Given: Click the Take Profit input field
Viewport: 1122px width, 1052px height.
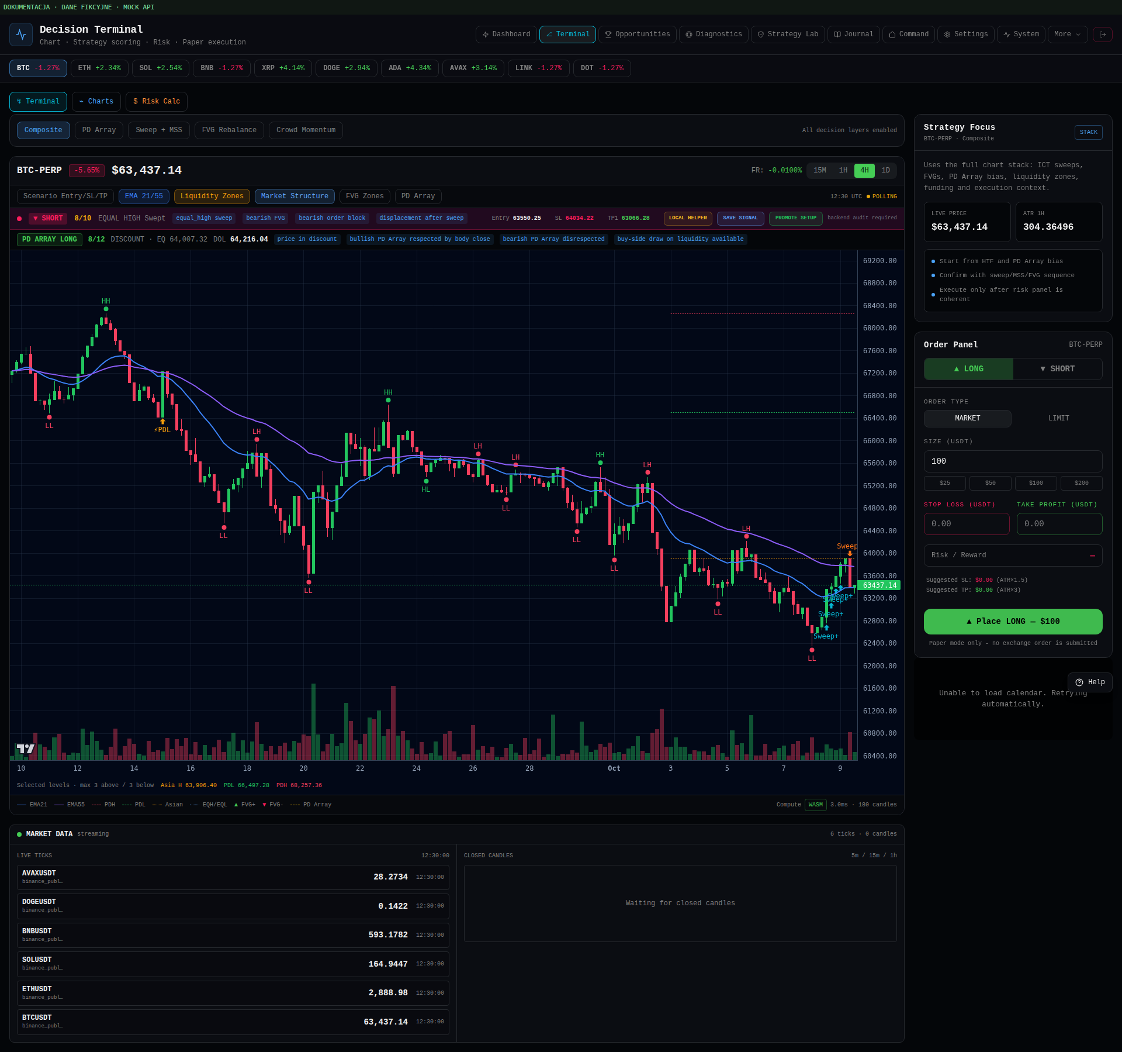Looking at the screenshot, I should tap(1059, 524).
